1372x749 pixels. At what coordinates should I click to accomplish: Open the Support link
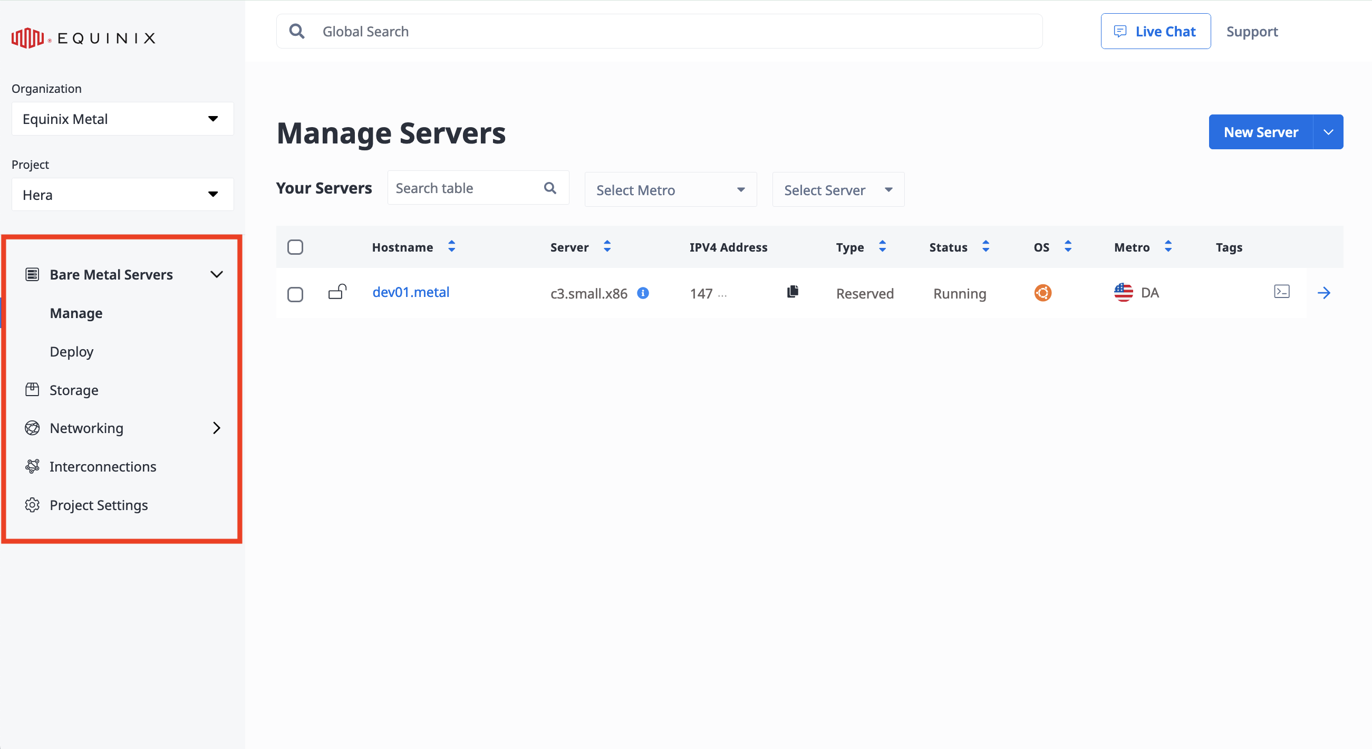coord(1252,32)
